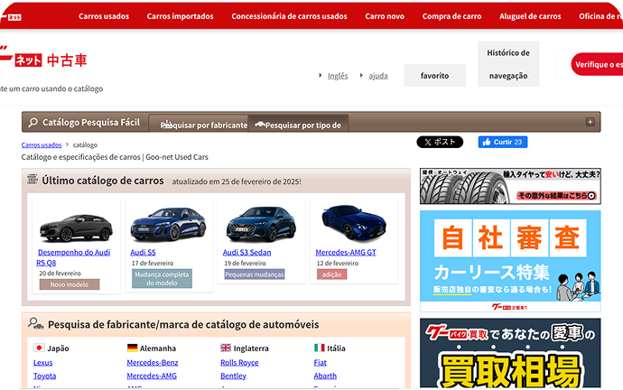Click the X post share button

[x=440, y=142]
